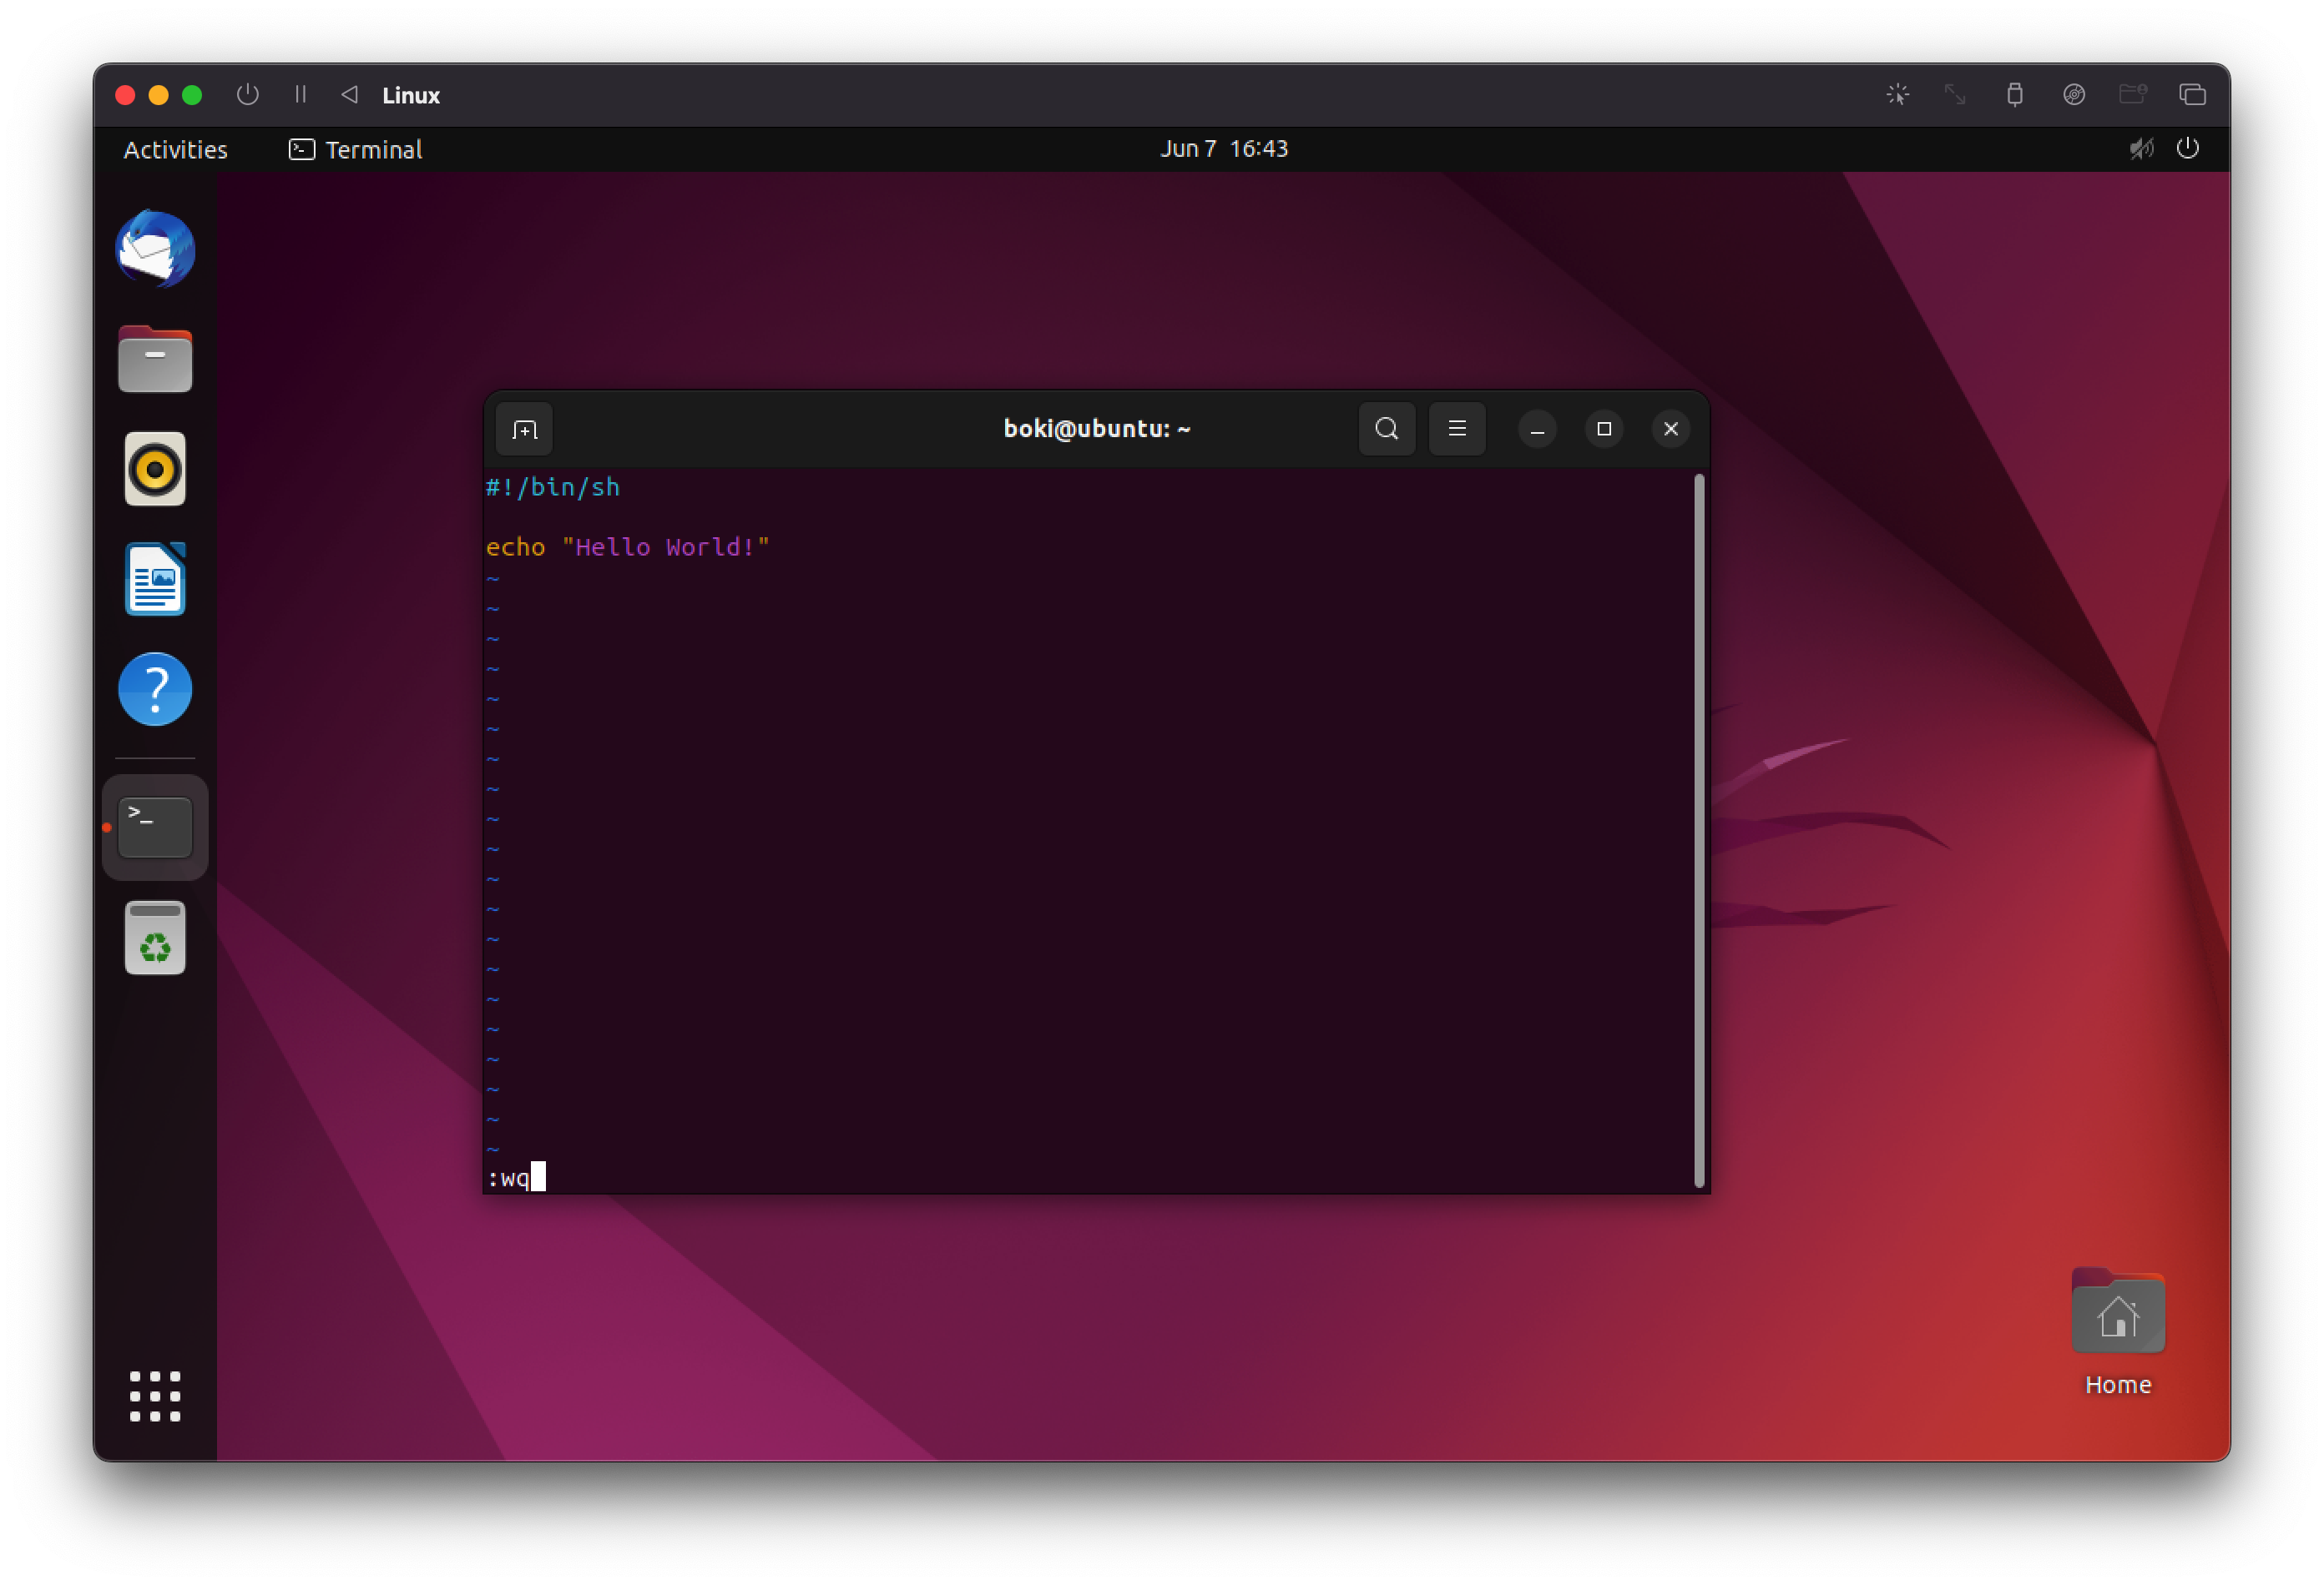The height and width of the screenshot is (1585, 2324).
Task: Click the Activities menu
Action: point(175,150)
